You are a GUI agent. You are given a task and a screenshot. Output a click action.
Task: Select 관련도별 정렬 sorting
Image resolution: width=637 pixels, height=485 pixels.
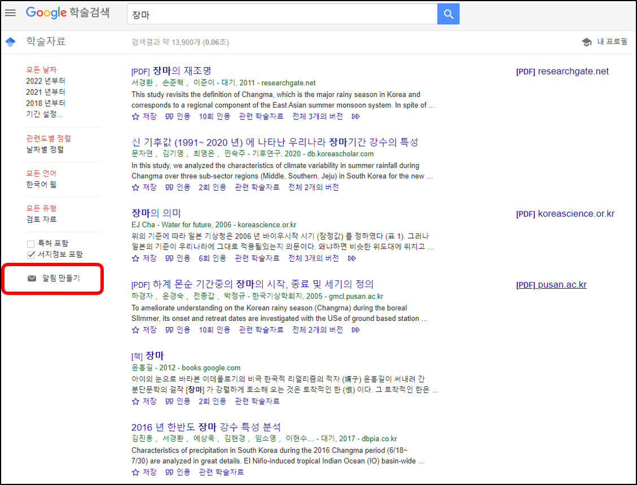(x=49, y=139)
